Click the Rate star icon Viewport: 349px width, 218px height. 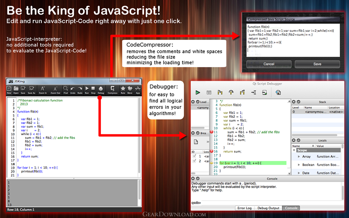[123, 90]
